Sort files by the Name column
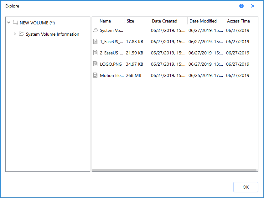Image resolution: width=264 pixels, height=198 pixels. pyautogui.click(x=104, y=21)
